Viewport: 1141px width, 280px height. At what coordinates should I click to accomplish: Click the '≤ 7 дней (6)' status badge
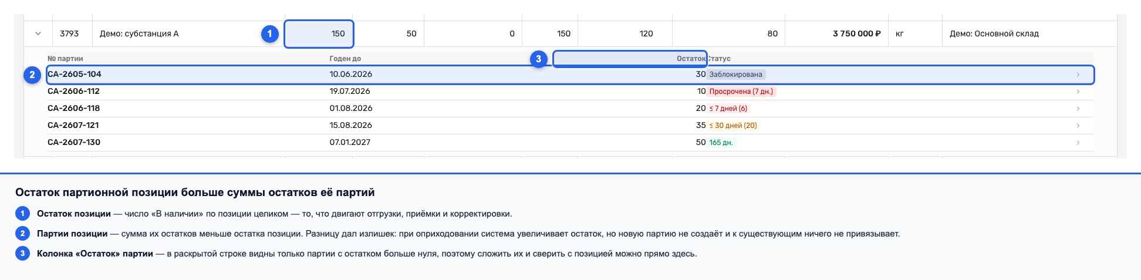728,109
